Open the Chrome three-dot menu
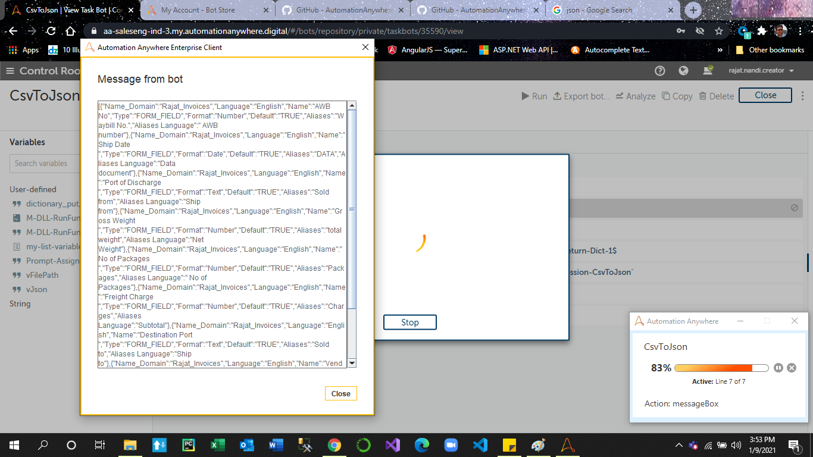The image size is (813, 457). (x=800, y=31)
